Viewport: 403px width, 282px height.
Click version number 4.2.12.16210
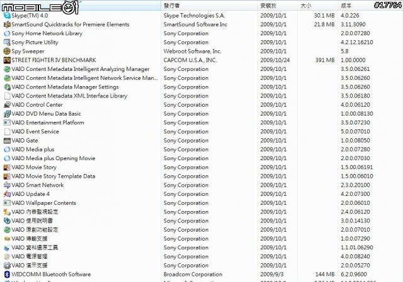pos(357,42)
